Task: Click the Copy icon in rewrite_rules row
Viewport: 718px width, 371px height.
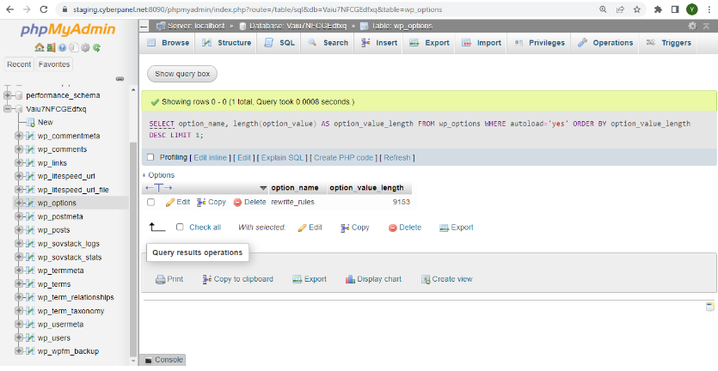Action: [201, 202]
